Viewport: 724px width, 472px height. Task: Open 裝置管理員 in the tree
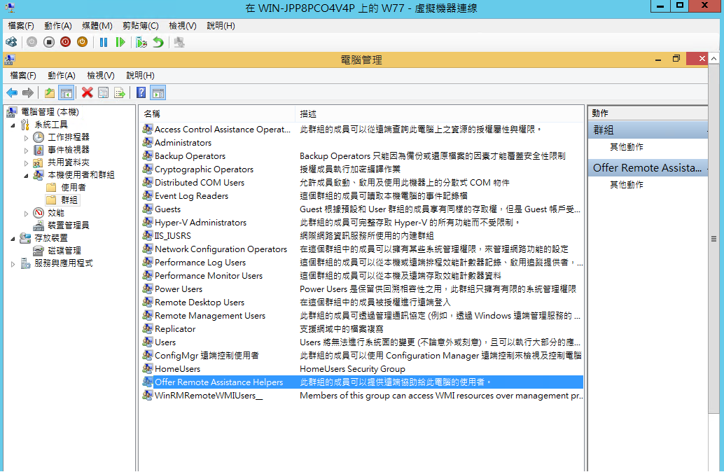69,225
